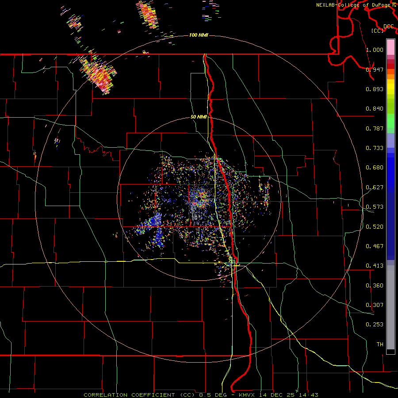Select the 0.680 scale value
398x398 pixels.
375,168
